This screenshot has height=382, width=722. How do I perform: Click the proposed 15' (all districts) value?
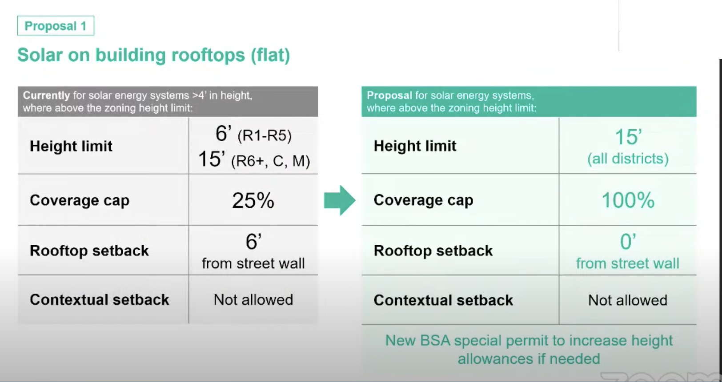[x=628, y=147]
